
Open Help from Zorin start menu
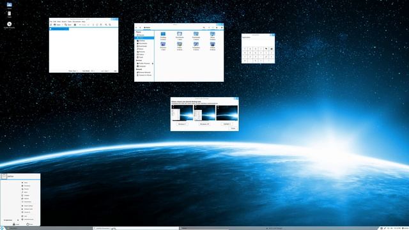tap(24, 216)
